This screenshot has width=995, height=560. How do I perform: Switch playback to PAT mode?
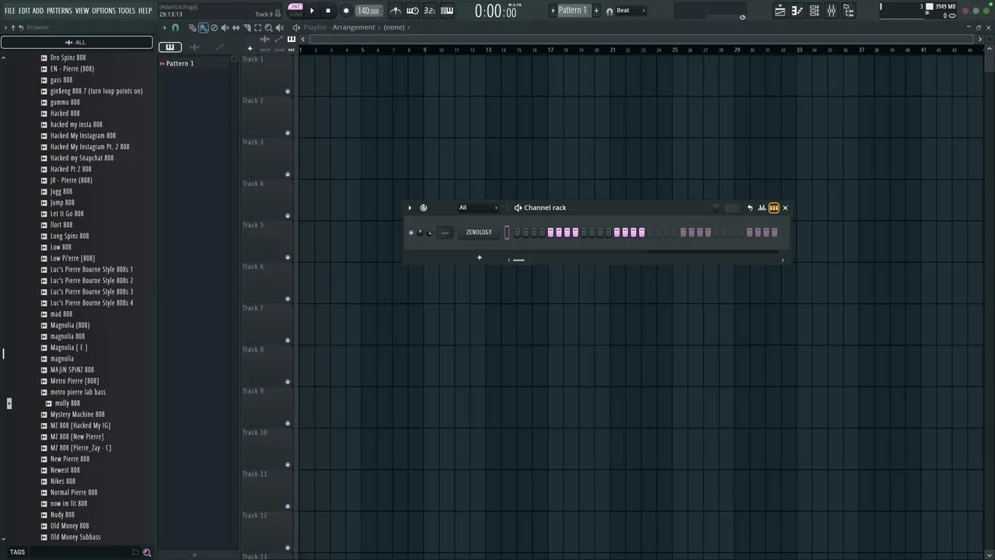coord(295,7)
